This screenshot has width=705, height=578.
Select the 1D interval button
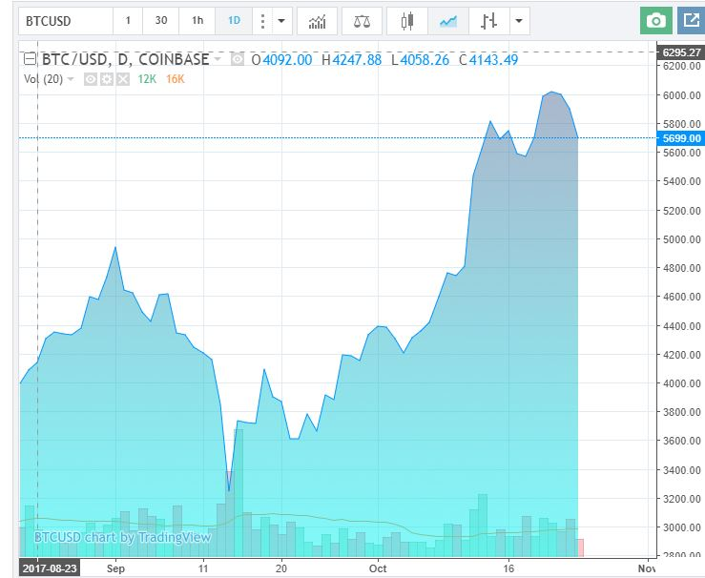tap(234, 21)
